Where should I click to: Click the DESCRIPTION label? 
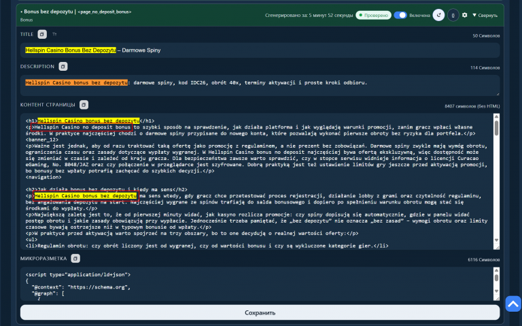point(37,67)
